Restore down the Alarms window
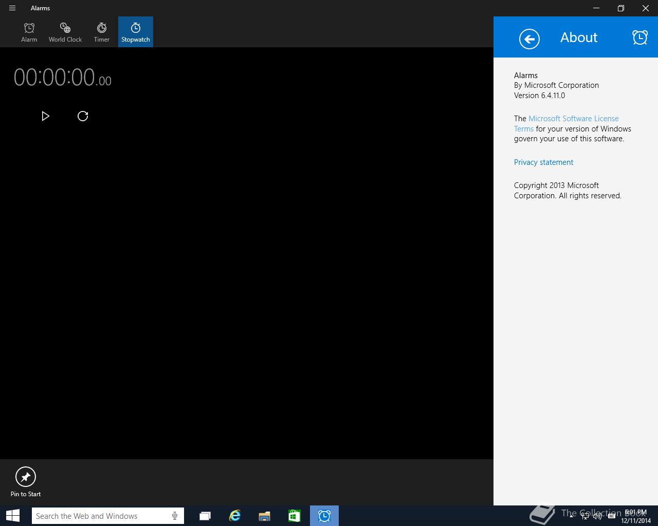This screenshot has width=658, height=526. 621,8
